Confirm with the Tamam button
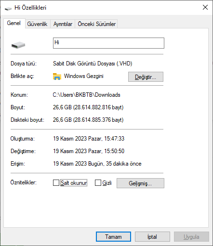Viewport: 213px width, 246px height. [x=113, y=237]
